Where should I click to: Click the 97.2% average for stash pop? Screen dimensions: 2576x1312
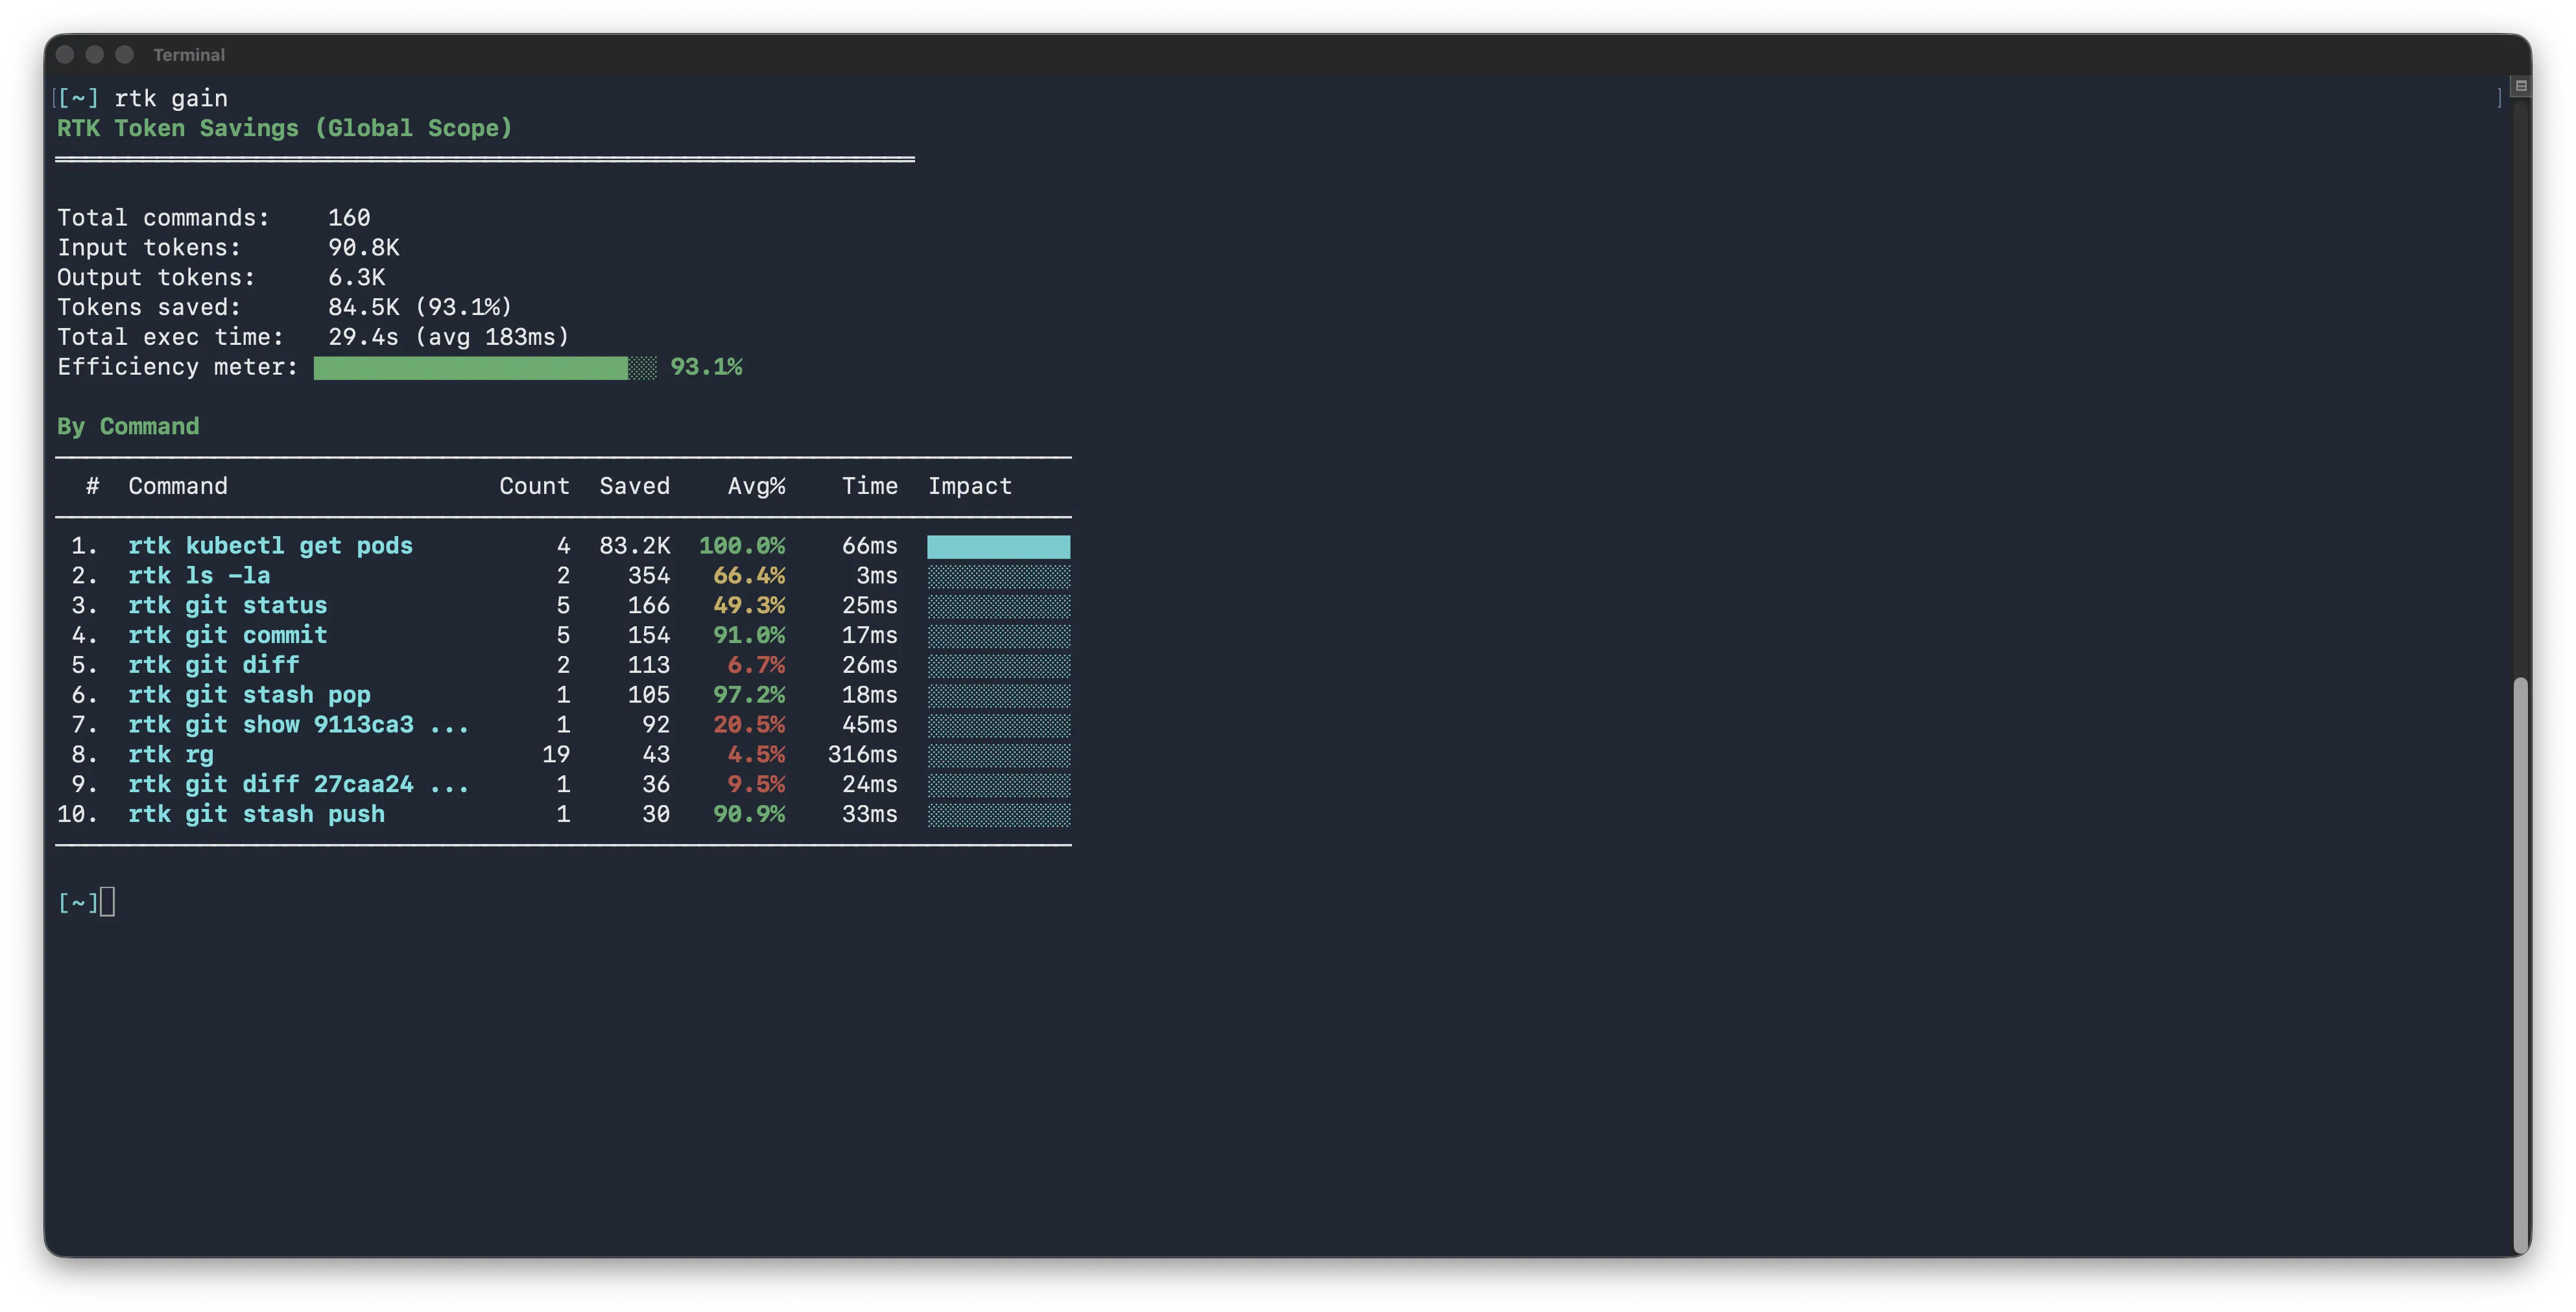coord(749,694)
